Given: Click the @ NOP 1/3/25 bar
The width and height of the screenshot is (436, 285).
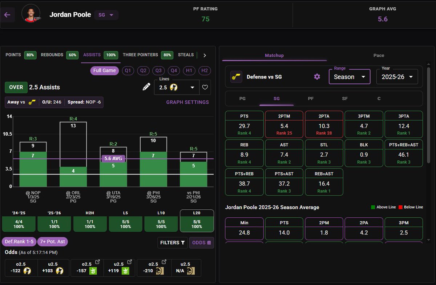Looking at the screenshot, I should click(x=33, y=164).
